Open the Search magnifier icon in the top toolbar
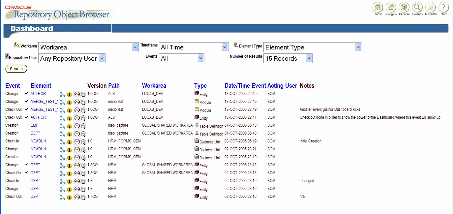Screen dimensions: 453x214 (417, 8)
